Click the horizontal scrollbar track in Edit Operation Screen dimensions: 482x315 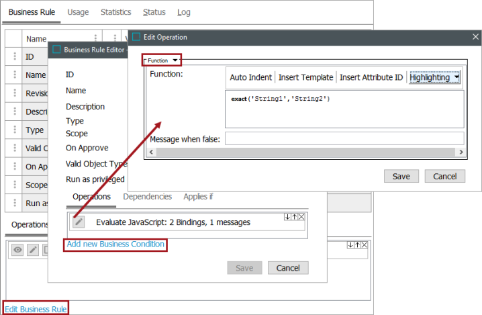coord(306,152)
